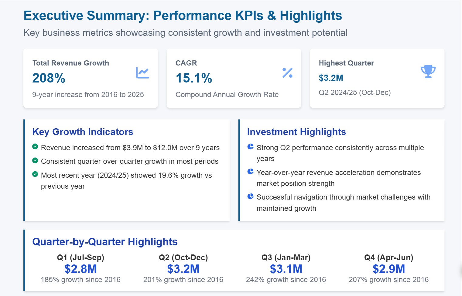The image size is (462, 296).
Task: Click the 201% growth since 2016 text
Action: point(183,280)
